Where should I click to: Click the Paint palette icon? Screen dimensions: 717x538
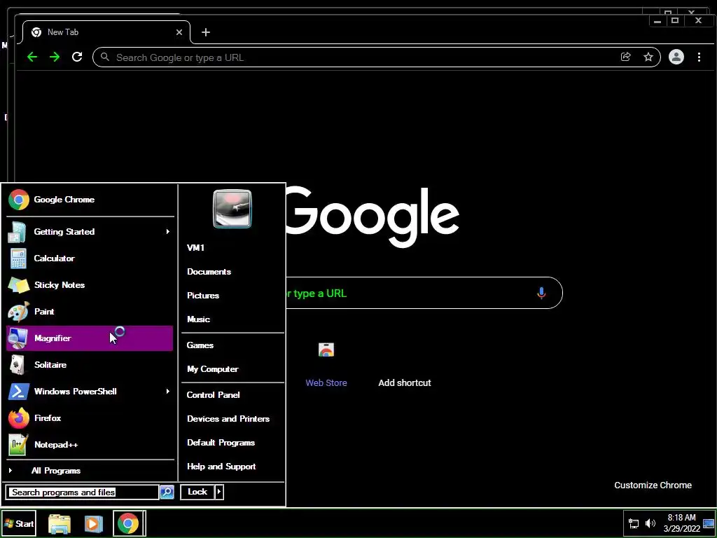click(x=19, y=312)
